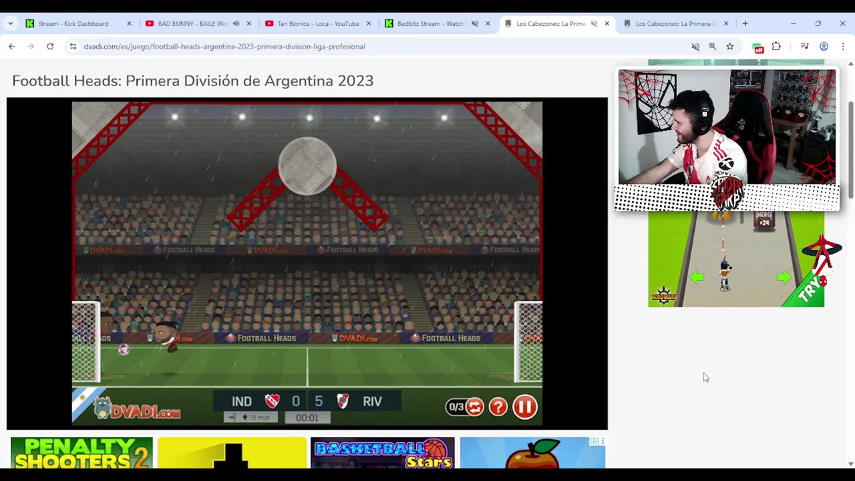The image size is (855, 481).
Task: Click the yellow game thumbnail
Action: pyautogui.click(x=232, y=453)
